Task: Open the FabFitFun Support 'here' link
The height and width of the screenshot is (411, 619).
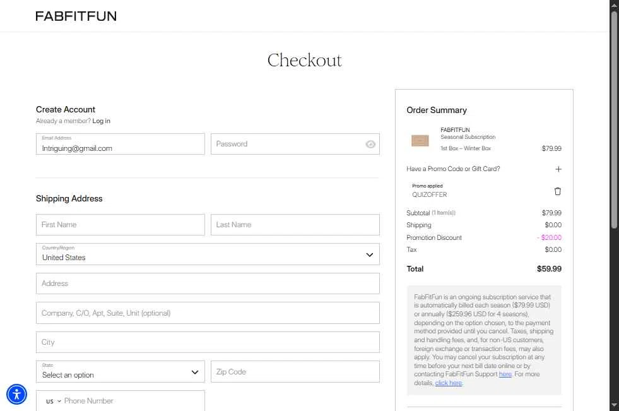Action: coord(505,374)
